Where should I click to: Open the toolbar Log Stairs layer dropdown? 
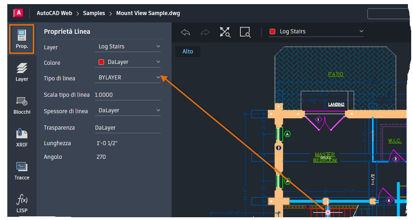(316, 31)
